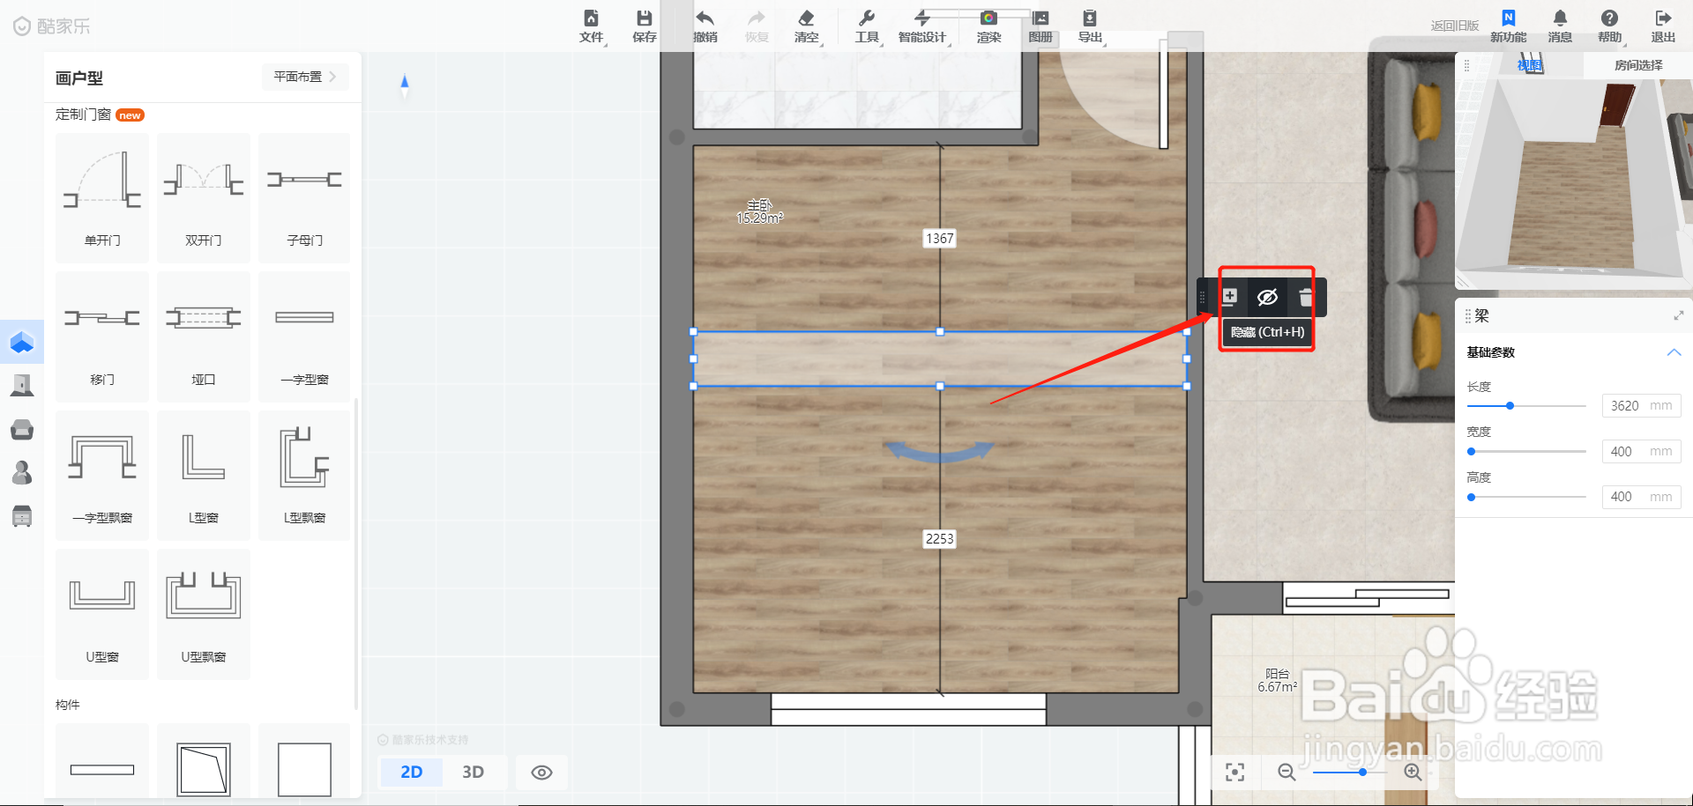Select the 子母门 door item
This screenshot has width=1693, height=806.
point(304,197)
